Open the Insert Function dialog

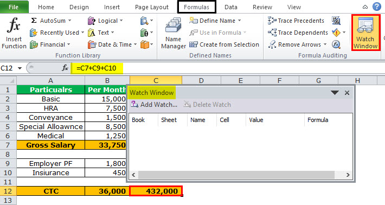click(14, 33)
